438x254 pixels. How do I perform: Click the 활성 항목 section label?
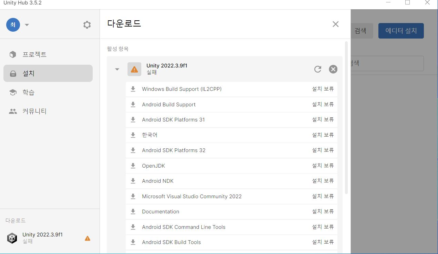118,49
